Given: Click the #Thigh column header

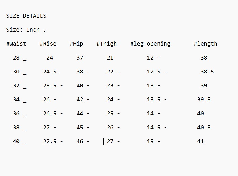Looking at the screenshot, I should (107, 44).
